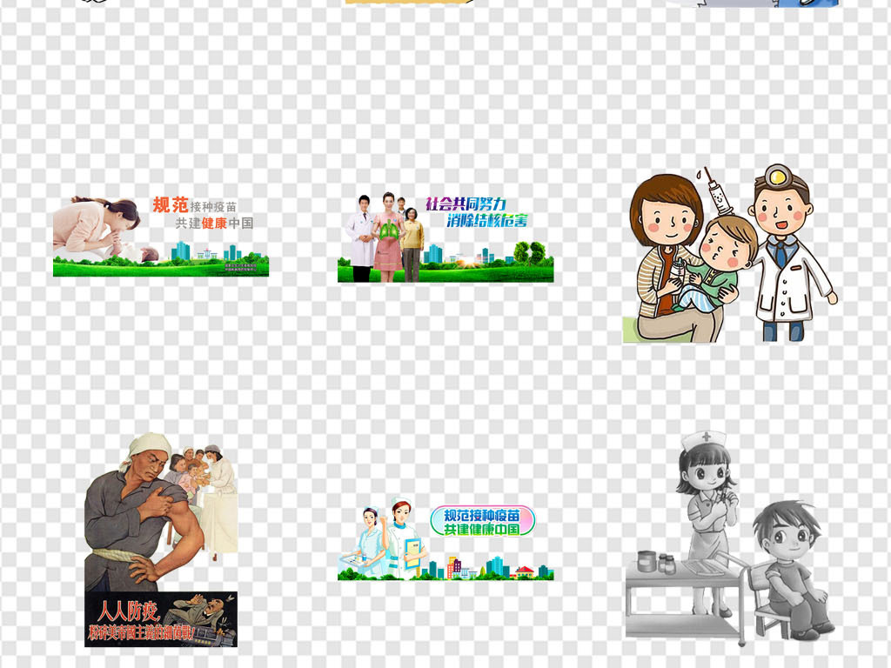891x668 pixels.
Task: Click the rounded 规范接种疫苗 speech bubble label
Action: [482, 521]
